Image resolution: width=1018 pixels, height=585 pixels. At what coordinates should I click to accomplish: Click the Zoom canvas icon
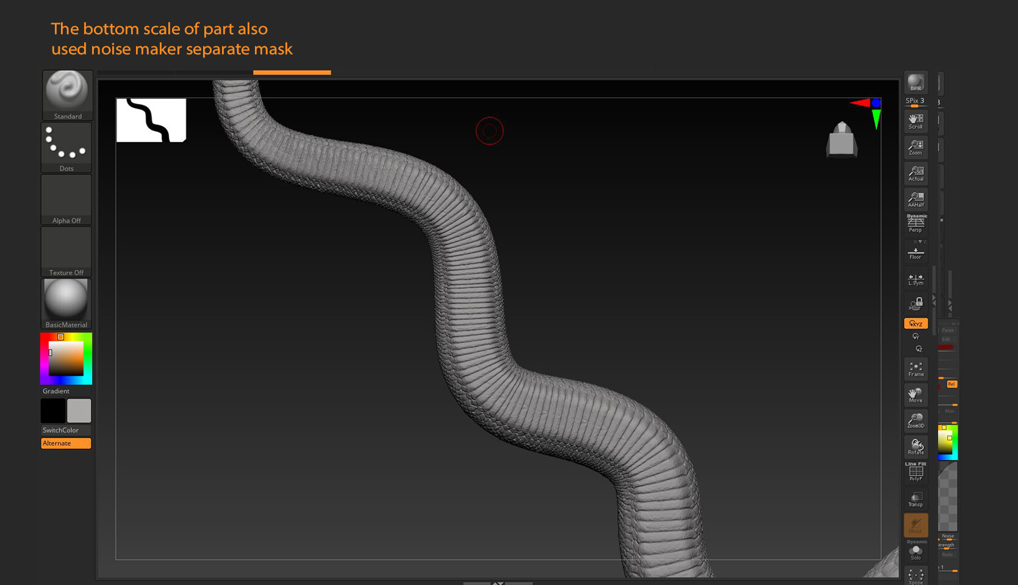click(916, 147)
